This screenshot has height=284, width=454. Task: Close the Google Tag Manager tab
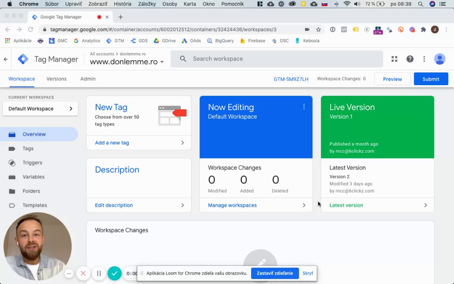(107, 17)
